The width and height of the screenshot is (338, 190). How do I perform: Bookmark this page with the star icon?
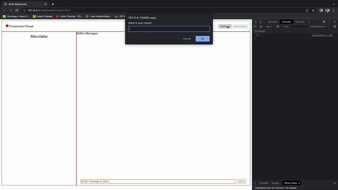coord(313,11)
